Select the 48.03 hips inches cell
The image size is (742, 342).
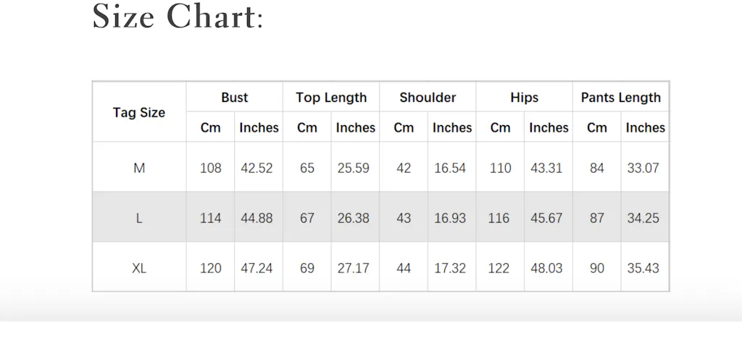[546, 268]
